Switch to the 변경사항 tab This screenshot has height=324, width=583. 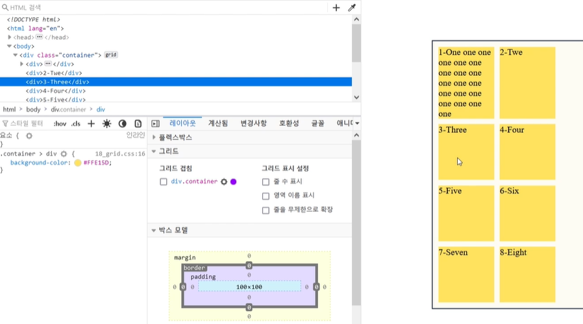tap(254, 123)
